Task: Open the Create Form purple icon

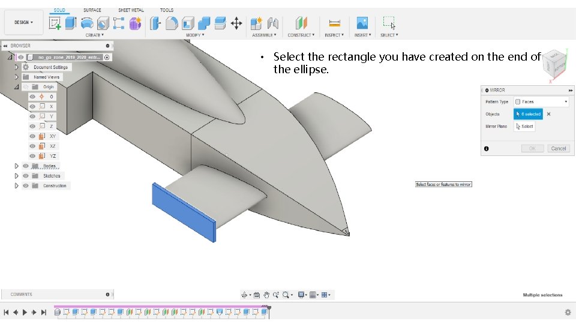Action: click(x=135, y=23)
